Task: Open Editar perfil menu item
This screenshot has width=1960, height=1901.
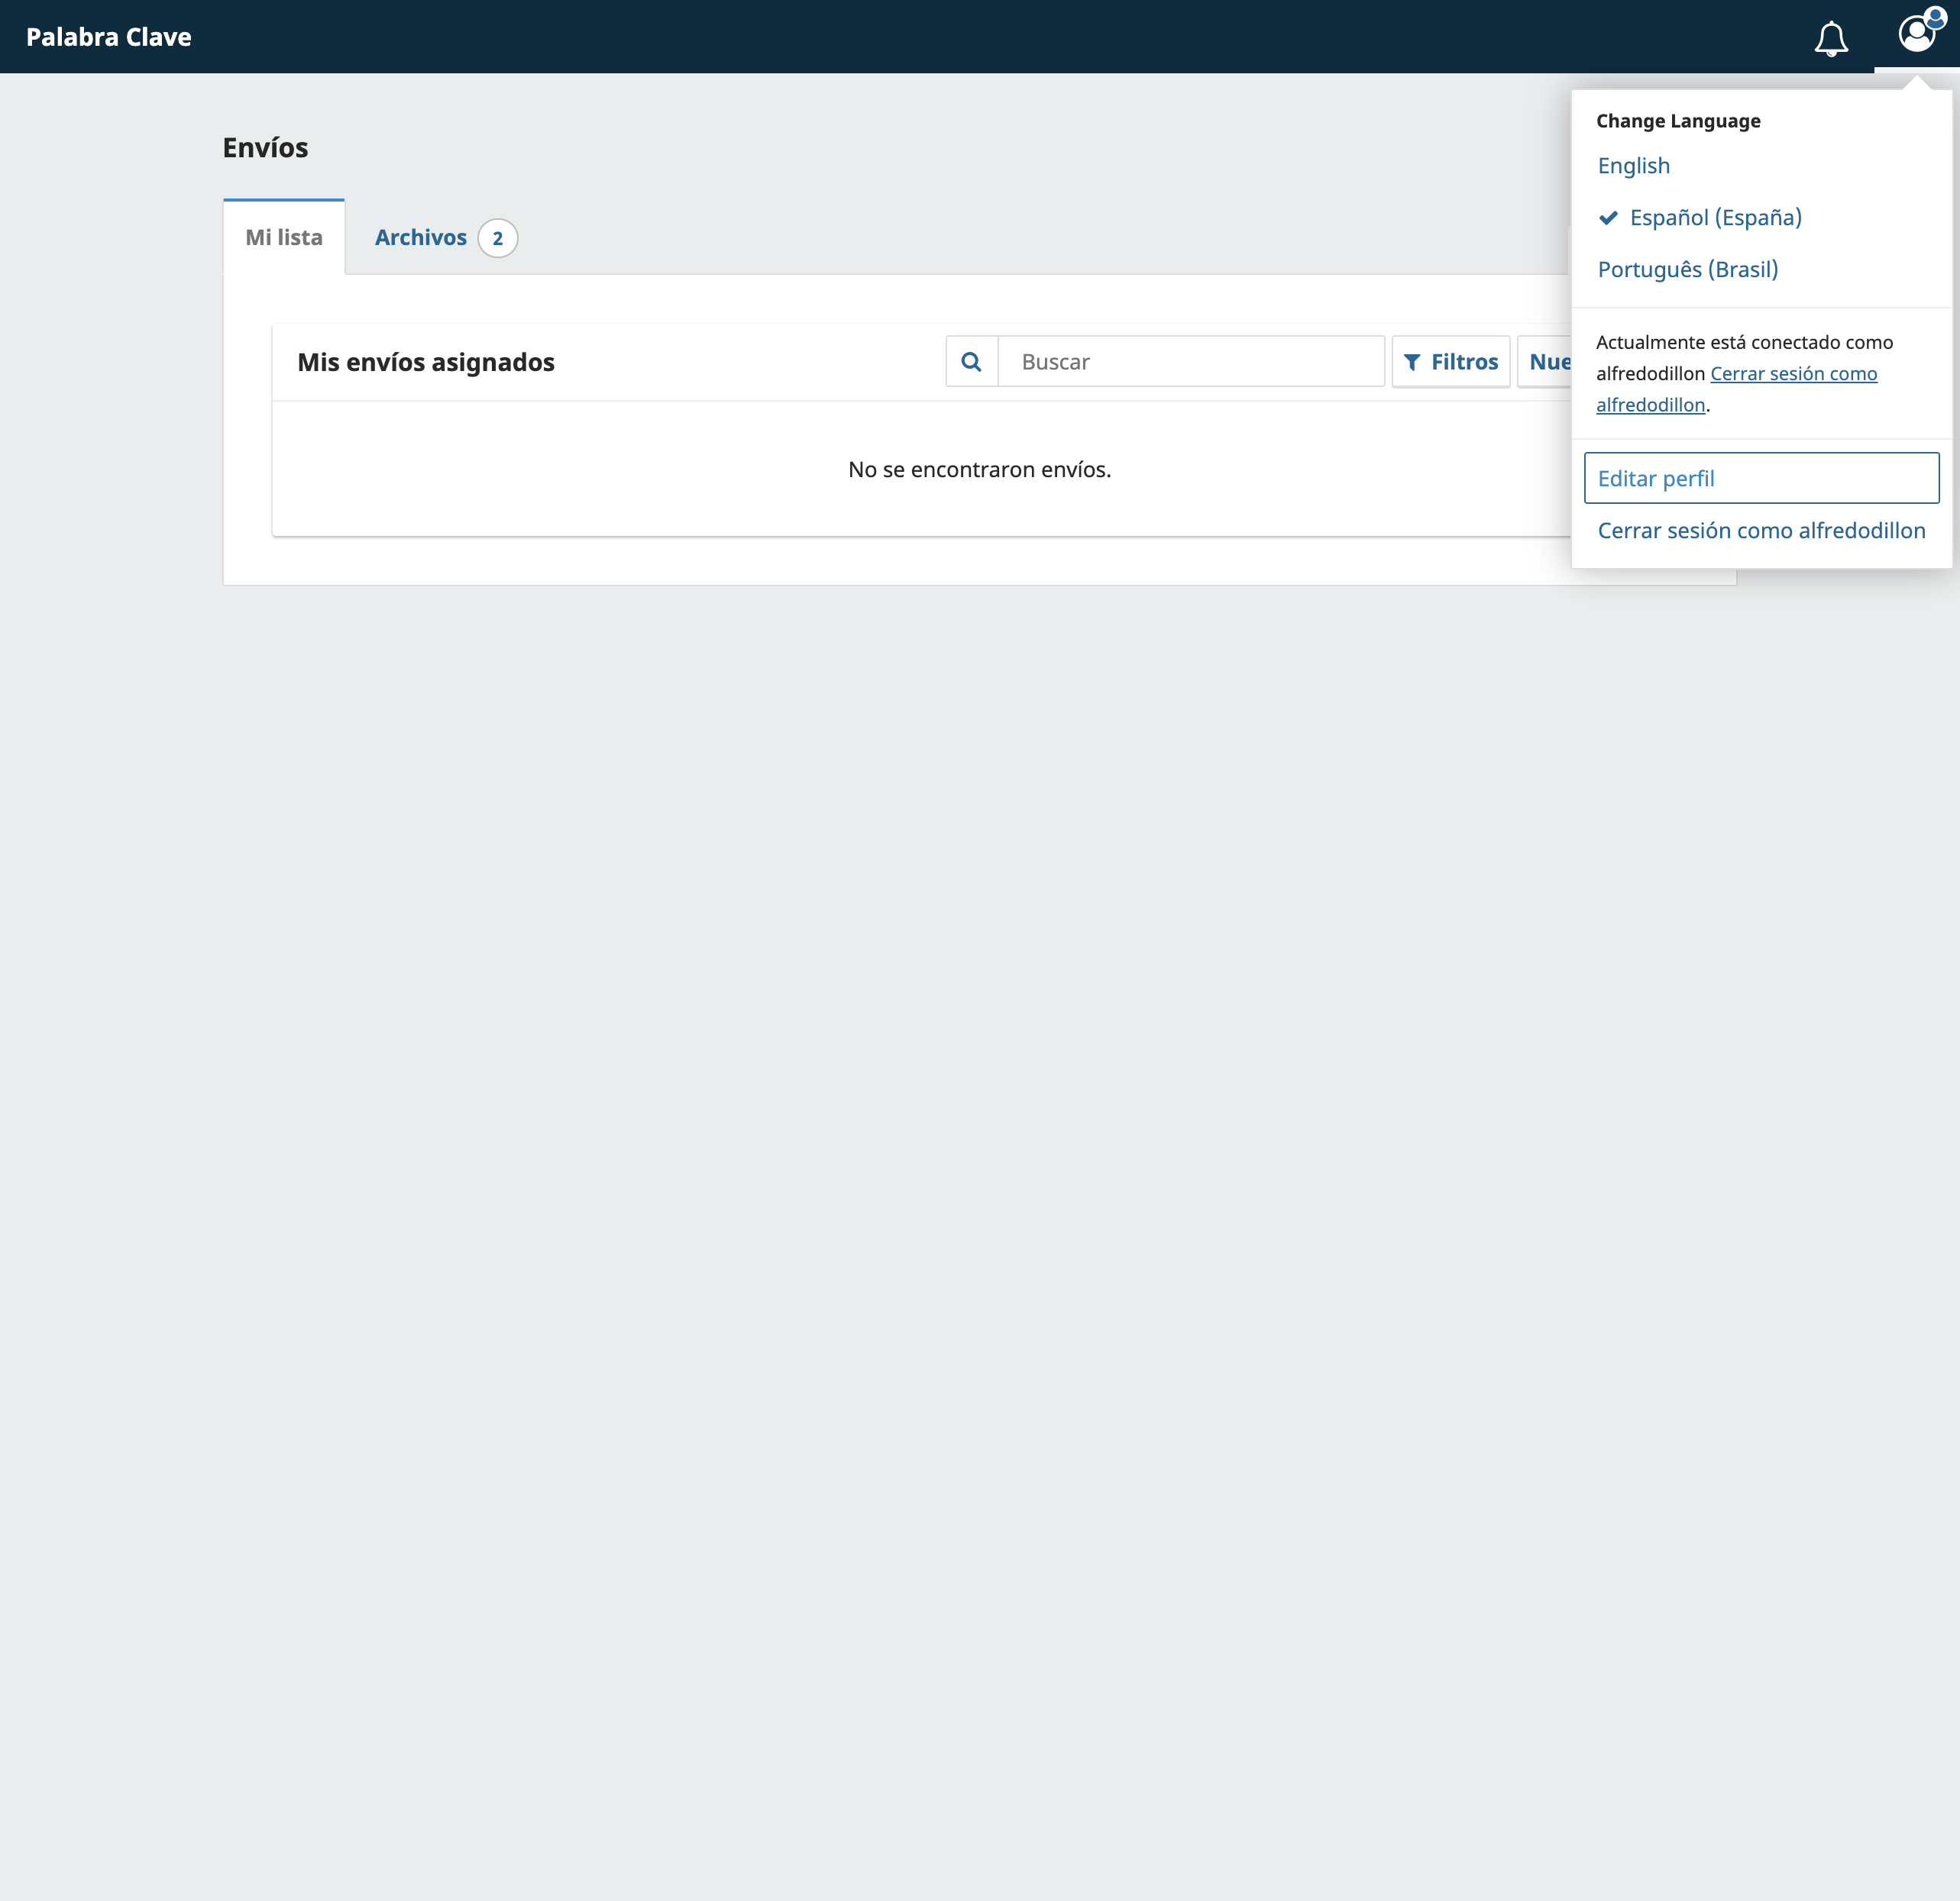Action: click(1761, 479)
